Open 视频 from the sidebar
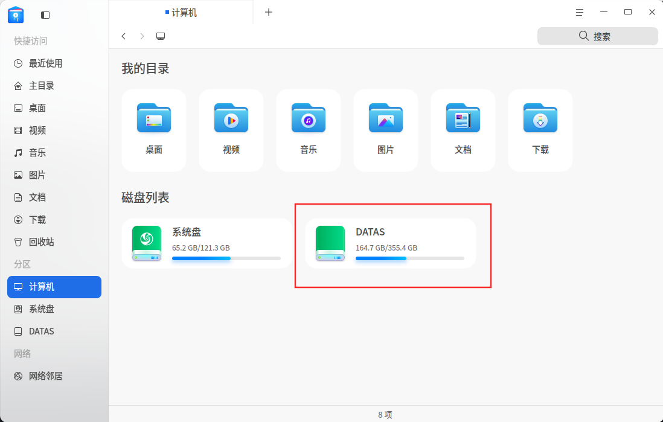Viewport: 663px width, 422px height. pos(54,130)
